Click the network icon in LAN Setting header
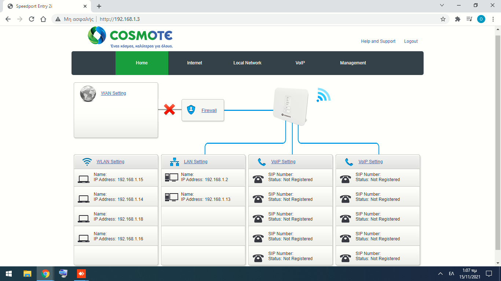This screenshot has height=281, width=501. [175, 162]
